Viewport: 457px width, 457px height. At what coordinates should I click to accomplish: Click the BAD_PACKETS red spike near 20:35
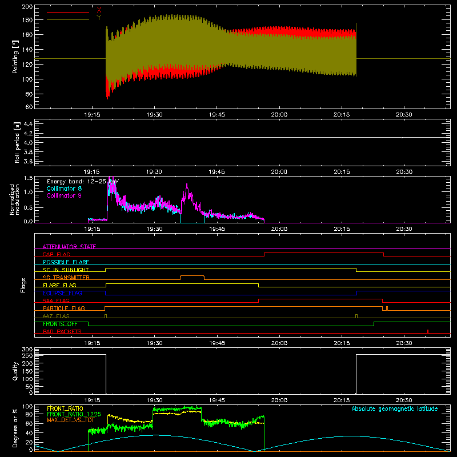pyautogui.click(x=427, y=331)
